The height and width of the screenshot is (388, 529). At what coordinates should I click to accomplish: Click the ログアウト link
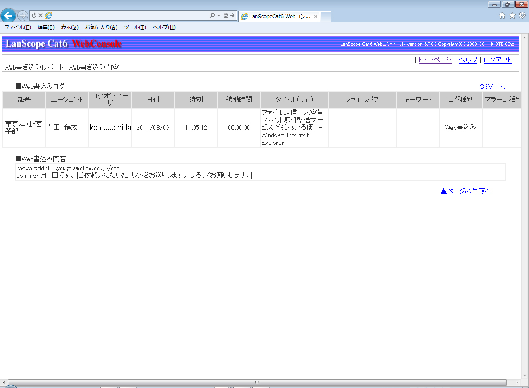click(498, 60)
